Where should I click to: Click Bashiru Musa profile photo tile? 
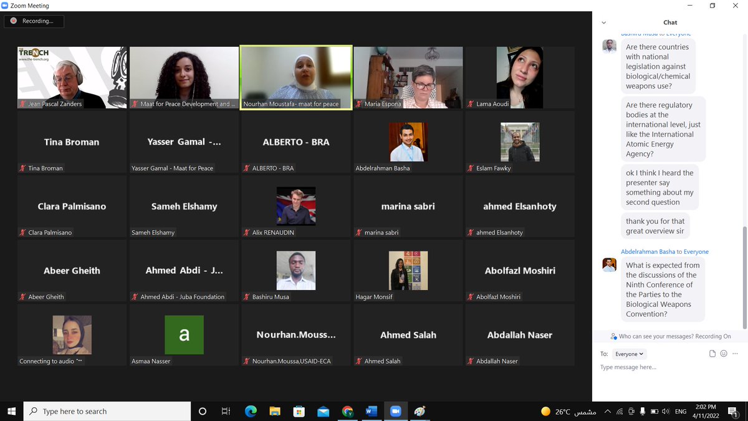(x=296, y=270)
